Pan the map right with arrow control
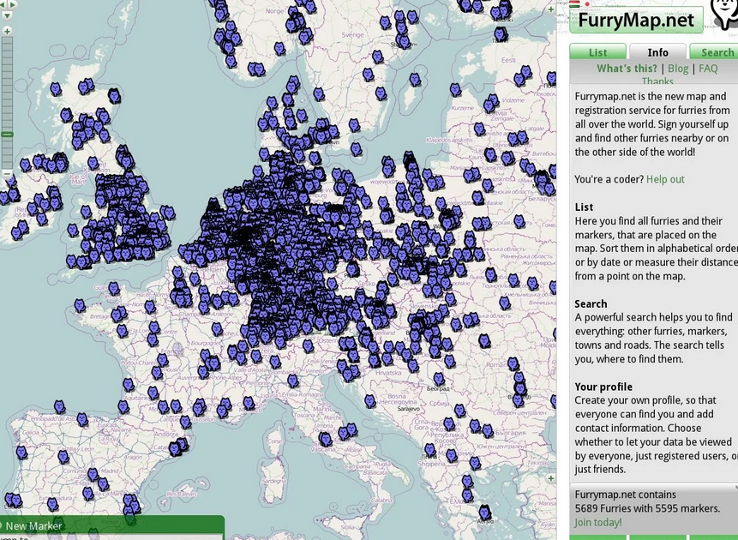The height and width of the screenshot is (540, 738). click(x=13, y=4)
